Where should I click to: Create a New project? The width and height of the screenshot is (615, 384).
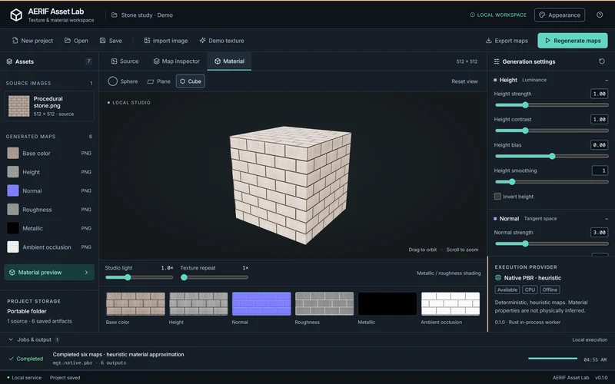click(32, 41)
